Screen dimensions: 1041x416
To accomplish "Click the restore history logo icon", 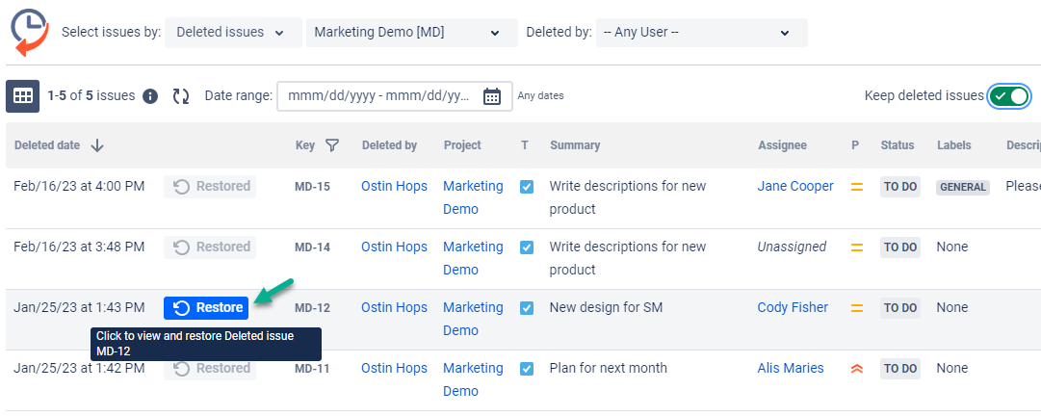I will point(30,32).
